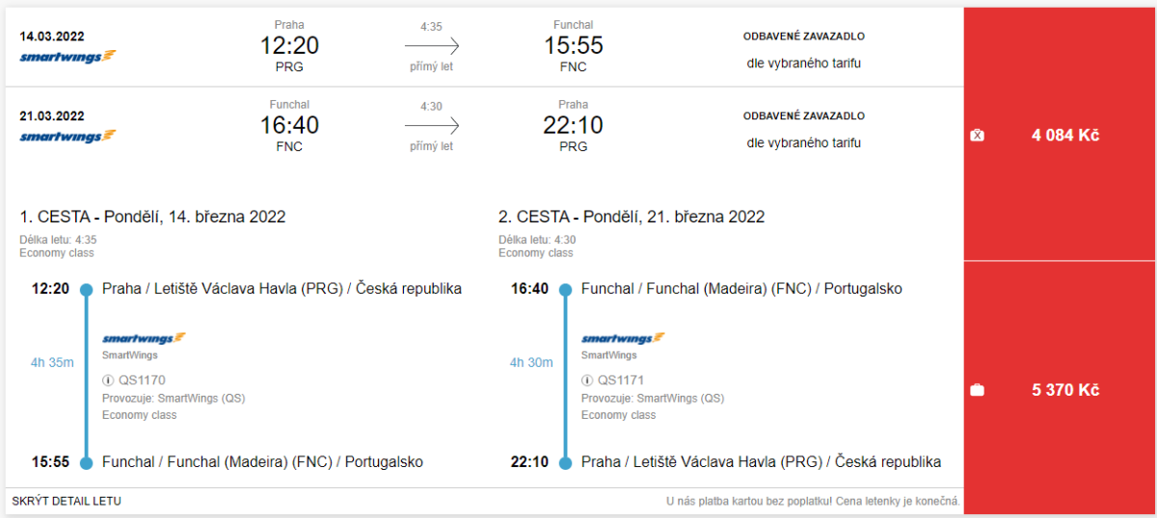This screenshot has width=1157, height=518.
Task: Click the Smartwings logo above flight QS1170
Action: click(144, 338)
